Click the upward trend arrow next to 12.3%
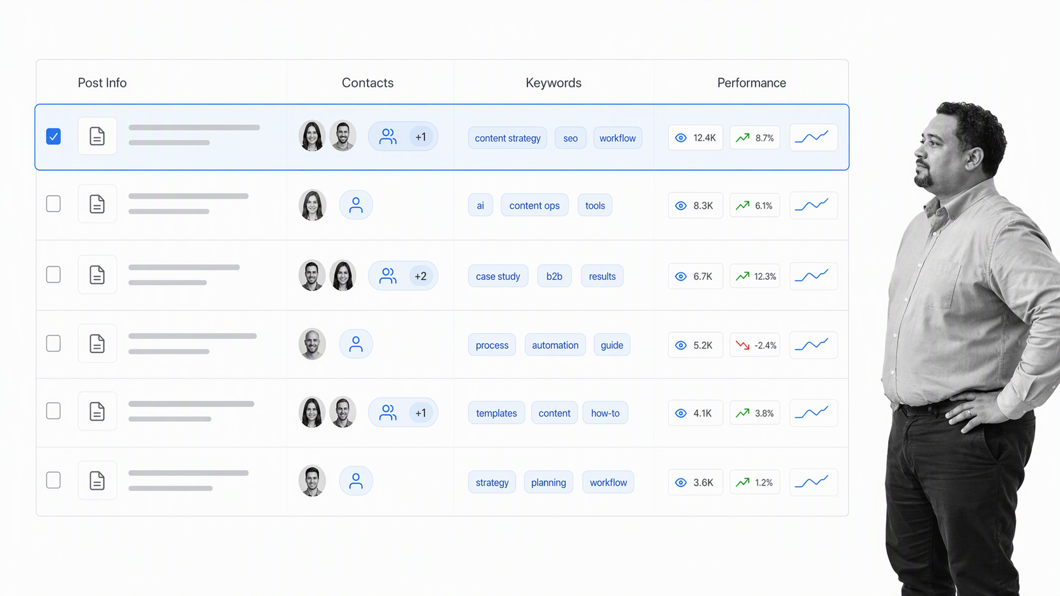Image resolution: width=1060 pixels, height=596 pixels. coord(742,276)
